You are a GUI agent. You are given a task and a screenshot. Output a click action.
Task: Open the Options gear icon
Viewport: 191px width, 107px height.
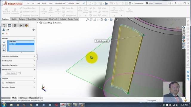130,3
